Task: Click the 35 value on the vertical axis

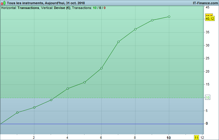Action: pyautogui.click(x=208, y=32)
